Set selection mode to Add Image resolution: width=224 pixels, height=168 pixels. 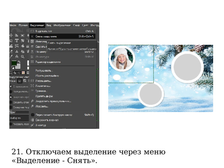[25, 81]
